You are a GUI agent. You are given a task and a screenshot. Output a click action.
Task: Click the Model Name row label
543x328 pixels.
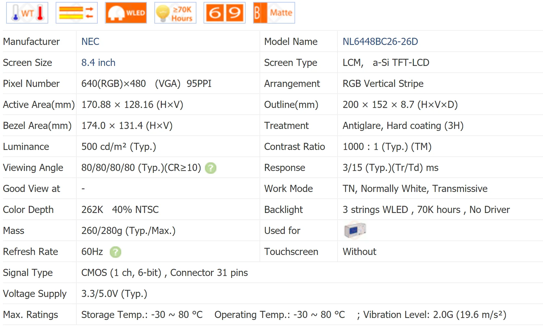pos(291,42)
